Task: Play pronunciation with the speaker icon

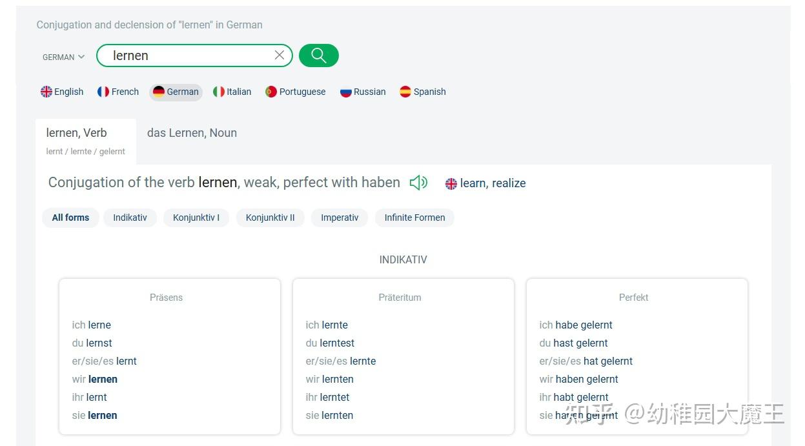Action: pos(418,183)
